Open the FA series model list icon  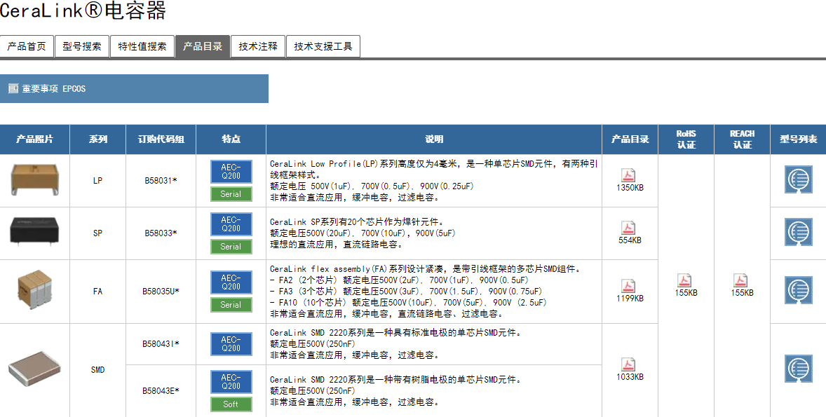[798, 291]
